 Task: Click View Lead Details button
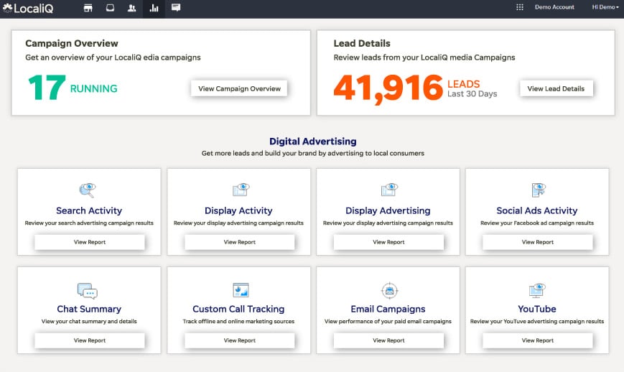(x=556, y=88)
